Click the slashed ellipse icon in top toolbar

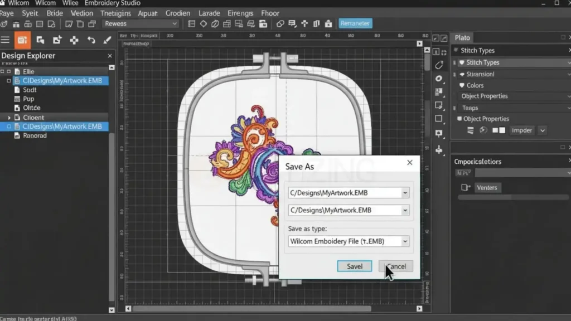pos(215,23)
